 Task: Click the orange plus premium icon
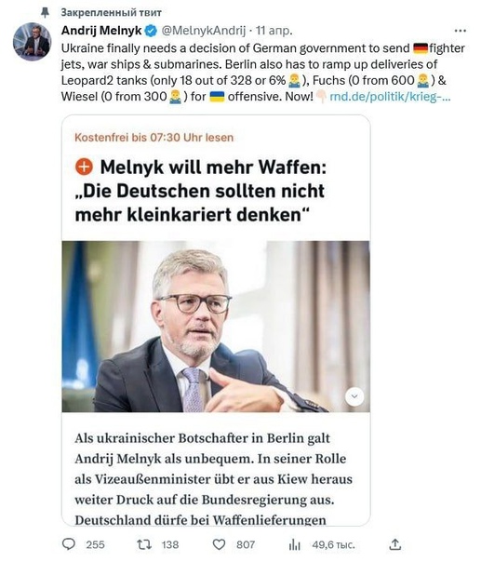84,167
